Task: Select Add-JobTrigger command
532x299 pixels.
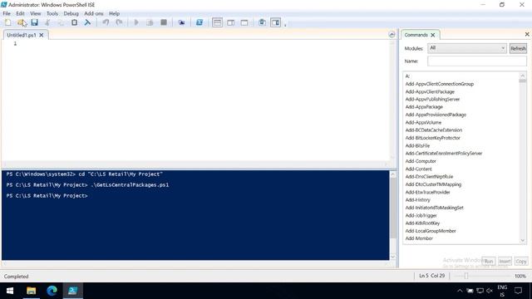Action: (421, 216)
